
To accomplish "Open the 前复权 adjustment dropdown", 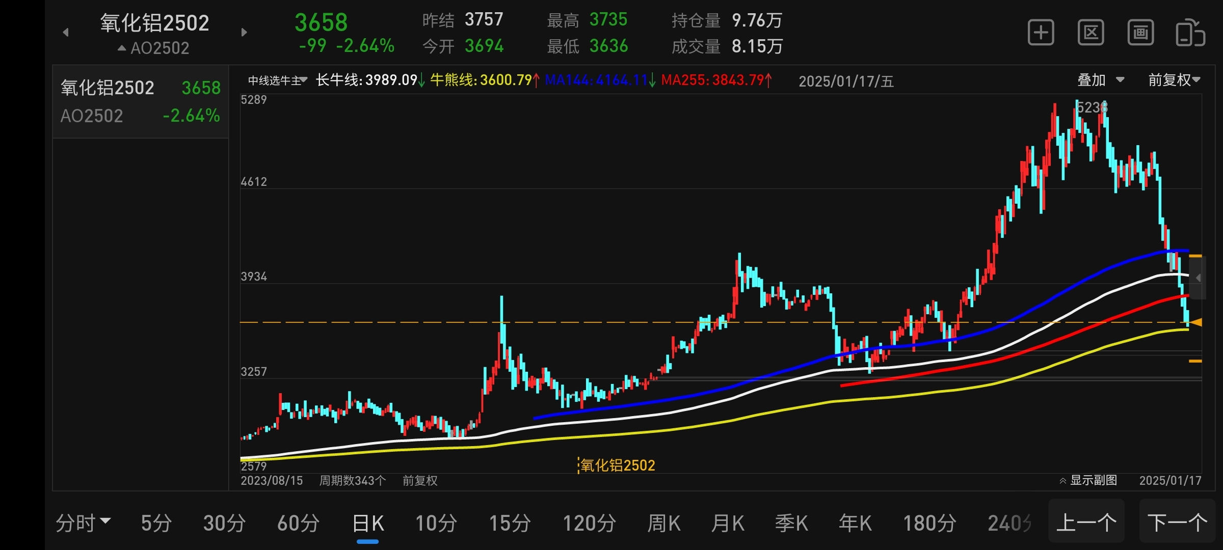I will (x=1174, y=80).
